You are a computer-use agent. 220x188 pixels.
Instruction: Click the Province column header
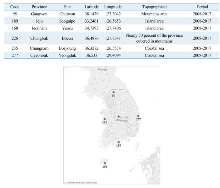click(x=39, y=7)
